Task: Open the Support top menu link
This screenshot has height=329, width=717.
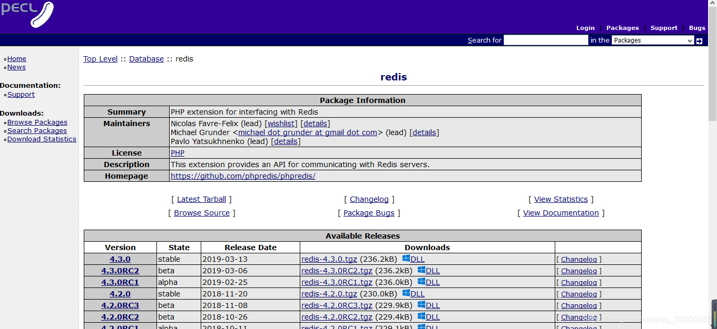Action: pyautogui.click(x=664, y=28)
